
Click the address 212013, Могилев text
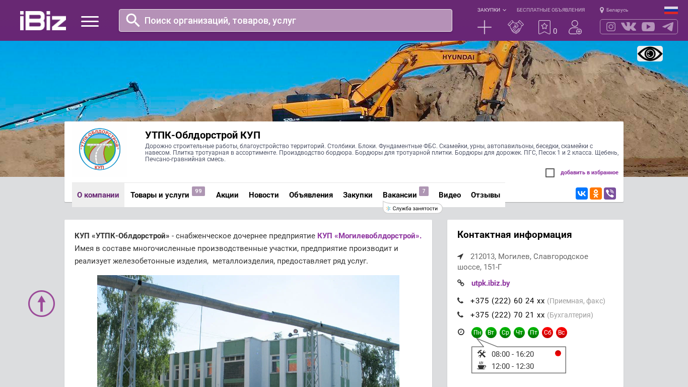(x=523, y=262)
